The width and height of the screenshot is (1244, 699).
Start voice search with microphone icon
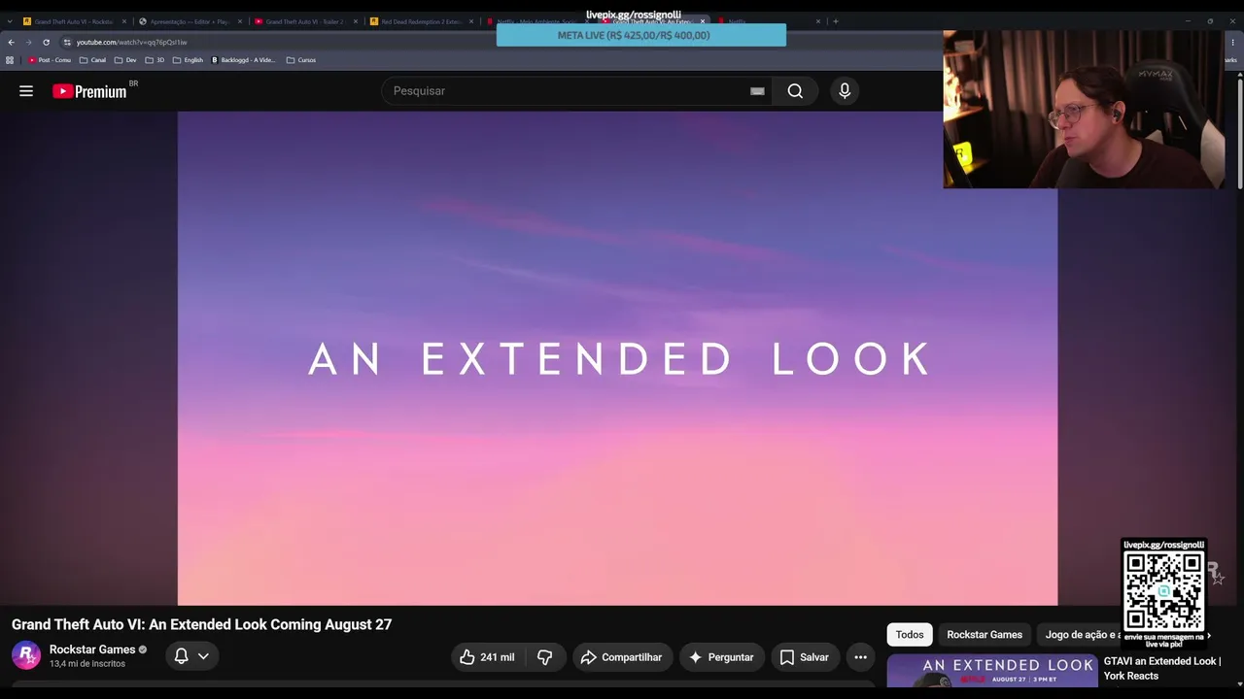[x=845, y=91]
